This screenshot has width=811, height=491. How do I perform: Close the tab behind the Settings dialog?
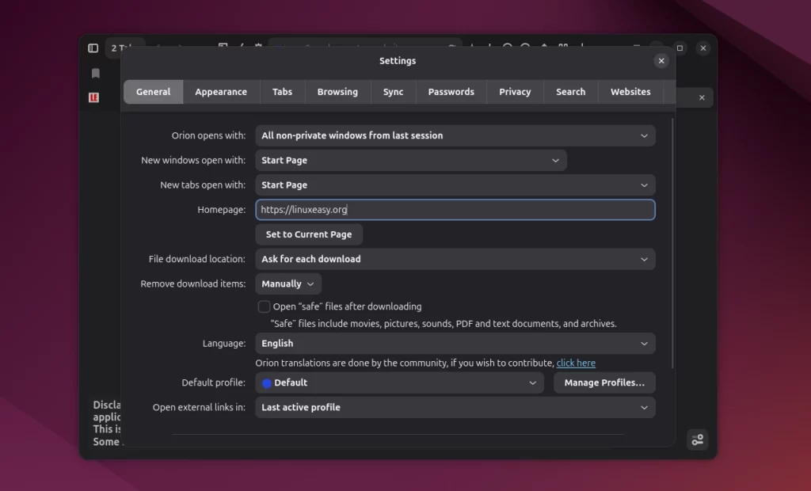(x=702, y=97)
